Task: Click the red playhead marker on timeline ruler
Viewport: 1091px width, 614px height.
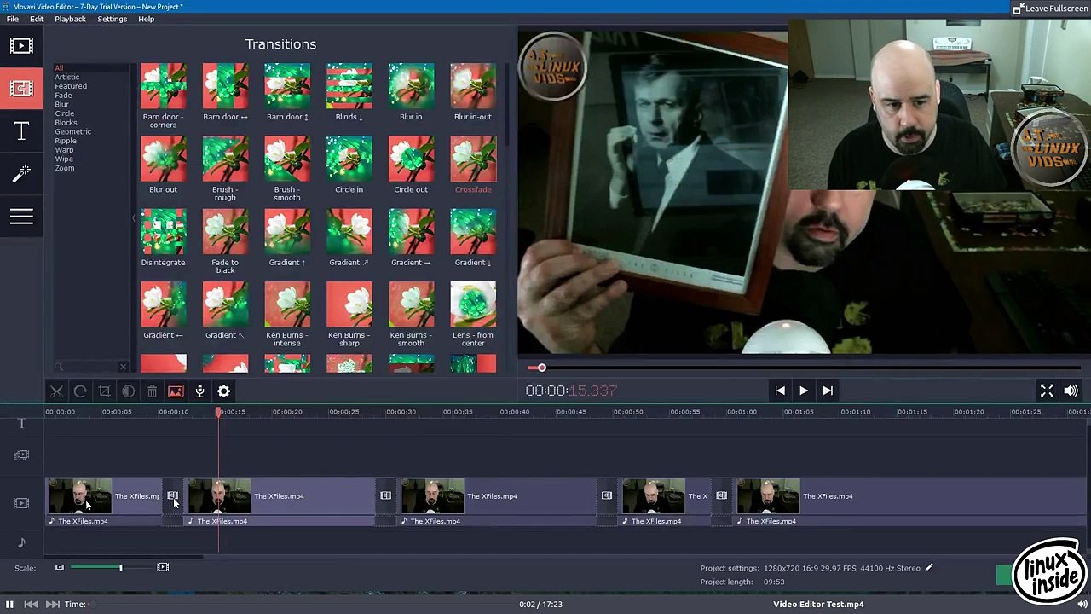Action: [x=219, y=413]
